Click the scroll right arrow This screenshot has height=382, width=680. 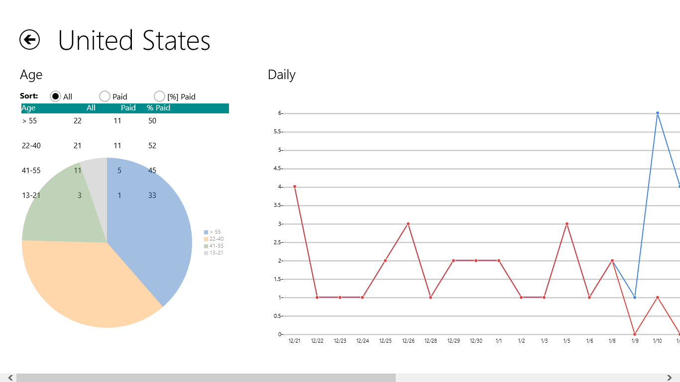click(670, 378)
